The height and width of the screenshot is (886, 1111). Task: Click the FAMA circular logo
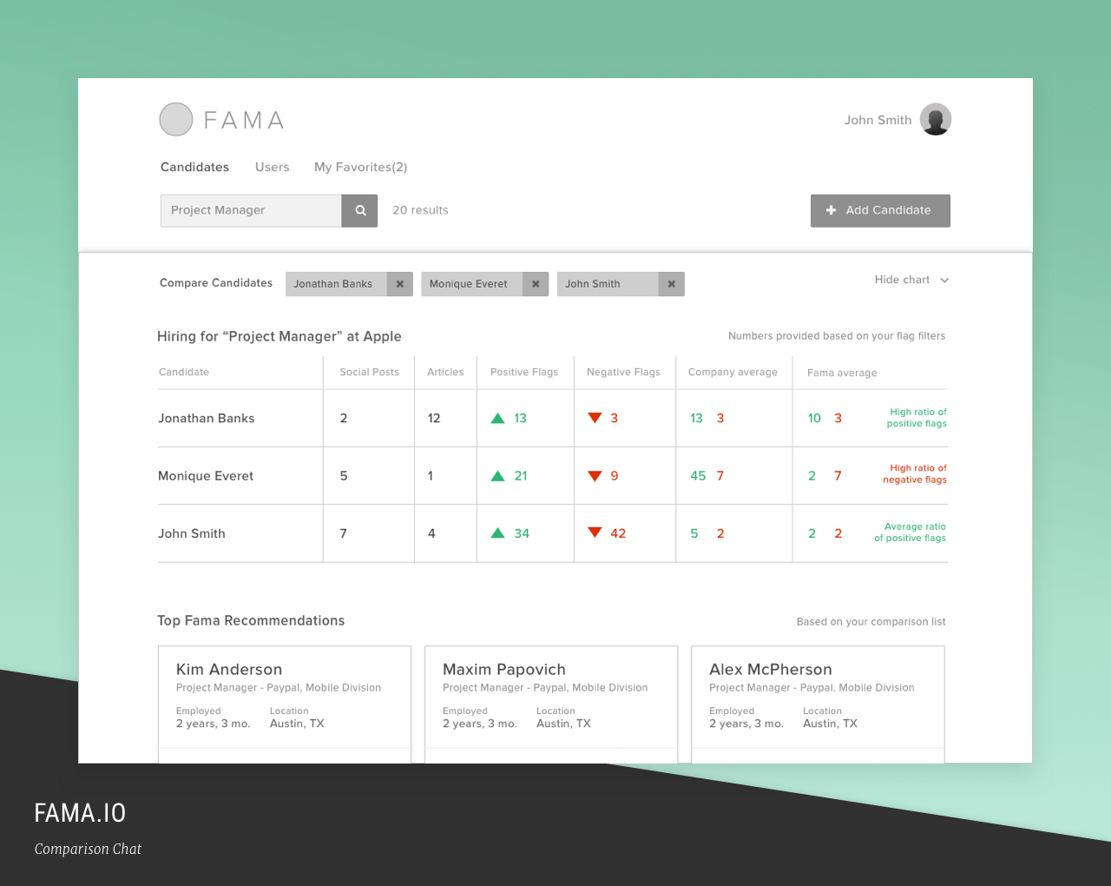(176, 120)
